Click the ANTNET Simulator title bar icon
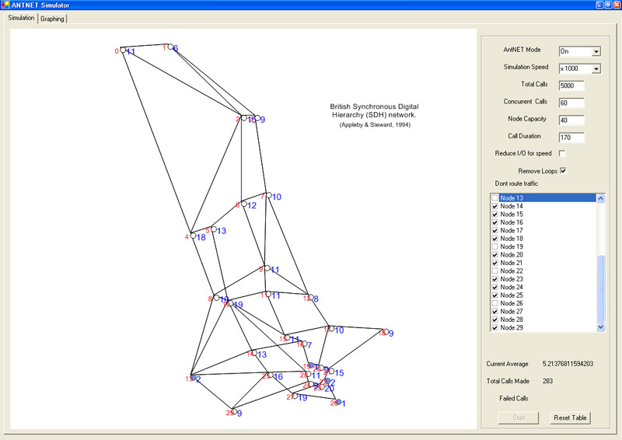The image size is (622, 440). (5, 5)
